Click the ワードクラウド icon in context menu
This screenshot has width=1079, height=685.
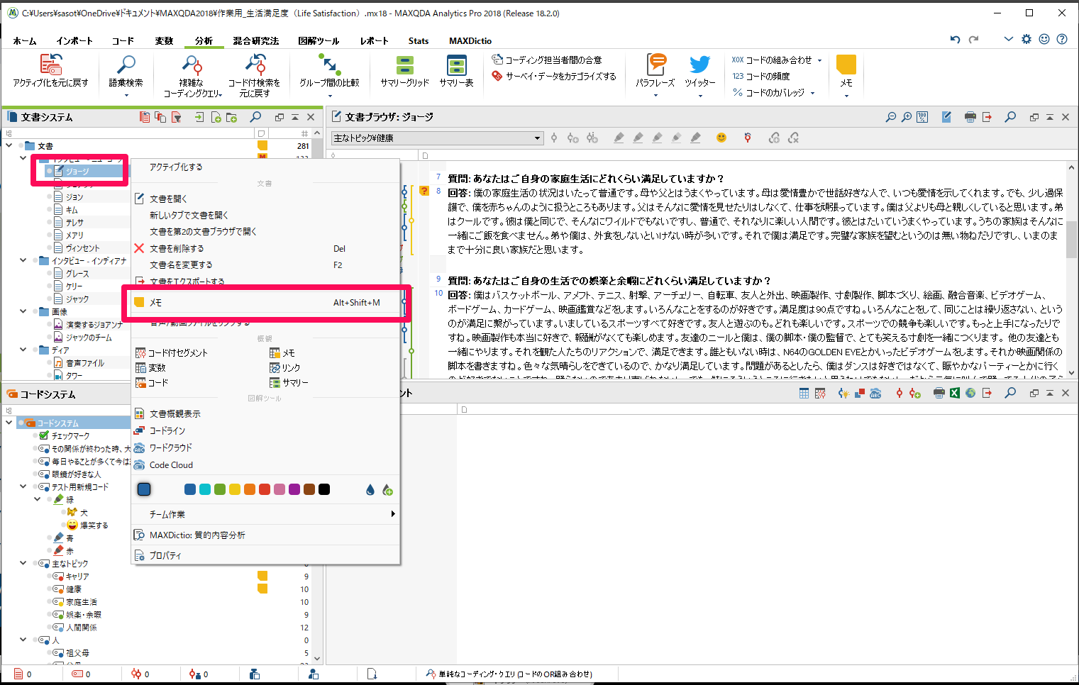coord(140,447)
